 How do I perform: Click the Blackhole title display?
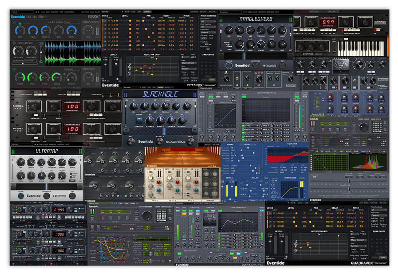point(160,94)
